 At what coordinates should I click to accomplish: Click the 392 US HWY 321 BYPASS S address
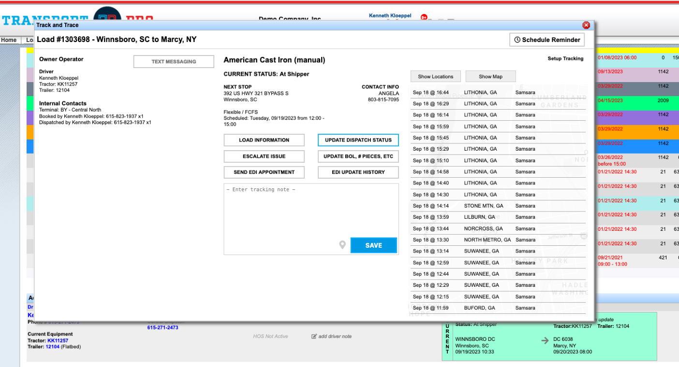pyautogui.click(x=256, y=93)
